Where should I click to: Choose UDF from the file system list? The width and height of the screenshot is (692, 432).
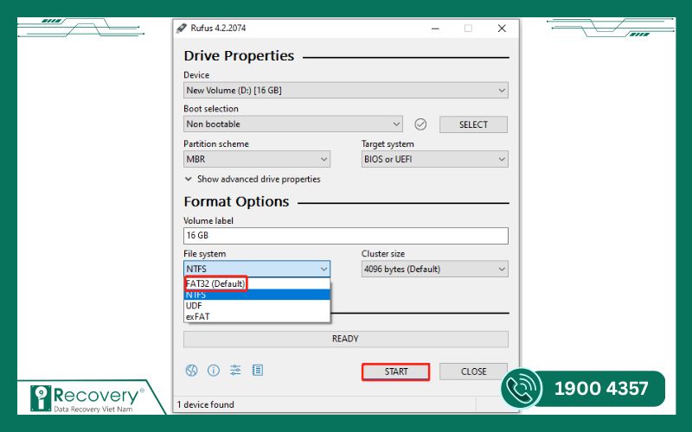257,306
